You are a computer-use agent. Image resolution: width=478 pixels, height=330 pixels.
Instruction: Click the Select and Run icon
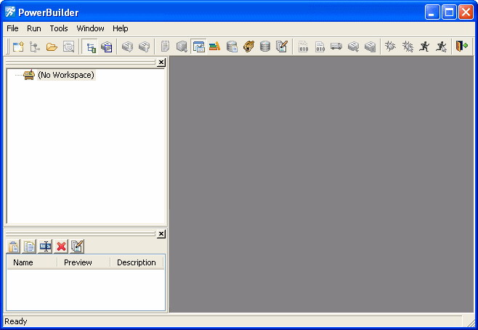pyautogui.click(x=441, y=47)
